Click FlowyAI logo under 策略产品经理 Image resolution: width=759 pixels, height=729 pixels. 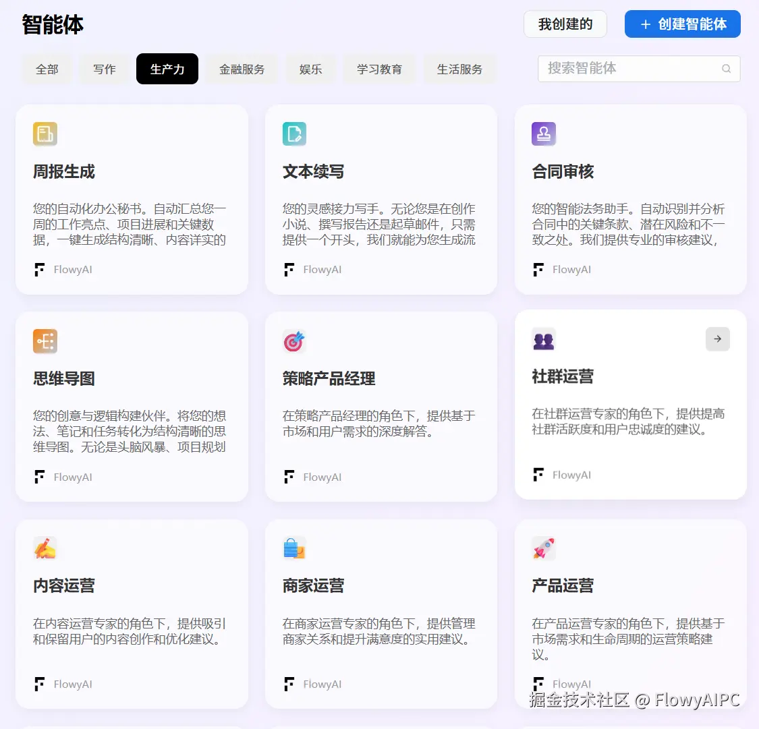tap(289, 477)
